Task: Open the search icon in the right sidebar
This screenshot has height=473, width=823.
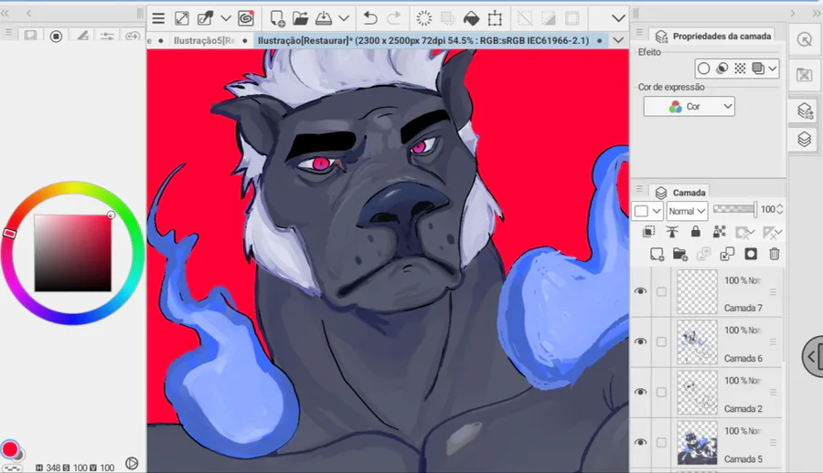Action: point(804,40)
